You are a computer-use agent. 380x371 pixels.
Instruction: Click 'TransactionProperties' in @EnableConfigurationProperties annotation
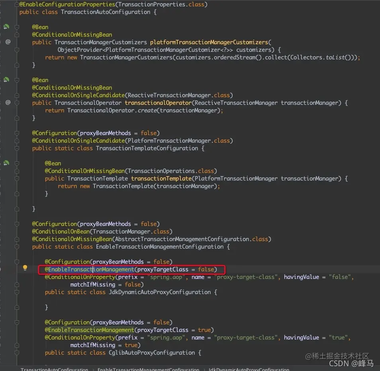tap(152, 4)
